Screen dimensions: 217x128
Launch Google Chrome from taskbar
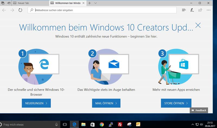tap(102, 124)
